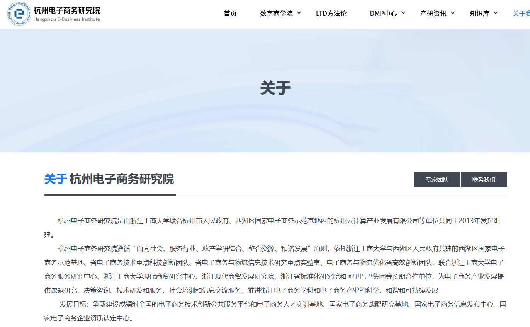Click the paragraph beginning 杭州电子商务研究院遵循
The image size is (530, 327).
274,269
